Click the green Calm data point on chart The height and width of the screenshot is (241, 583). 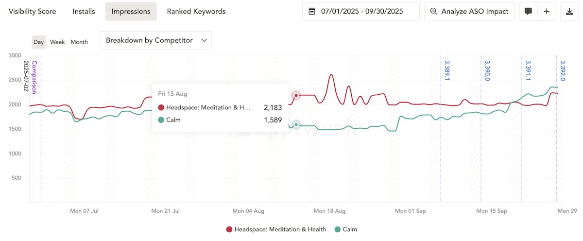coord(296,125)
